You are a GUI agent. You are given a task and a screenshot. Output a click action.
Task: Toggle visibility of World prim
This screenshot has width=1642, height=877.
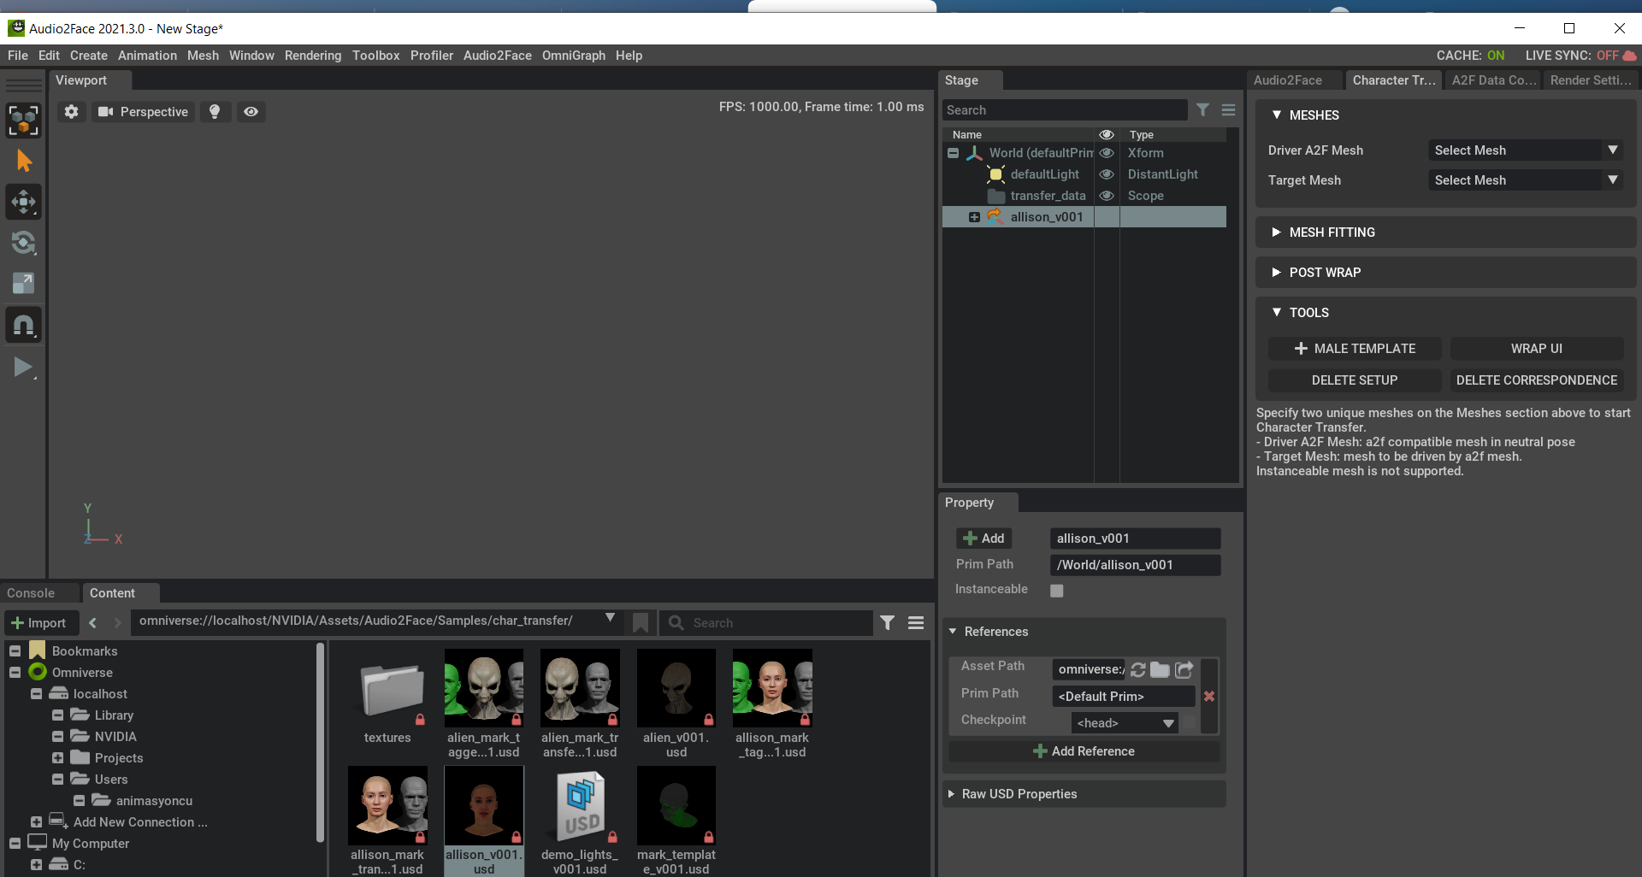pos(1107,153)
